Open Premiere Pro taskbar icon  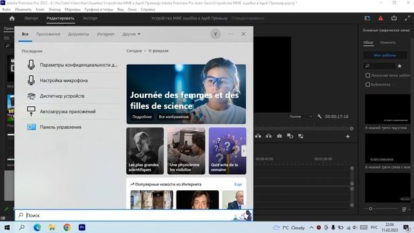[x=82, y=227]
